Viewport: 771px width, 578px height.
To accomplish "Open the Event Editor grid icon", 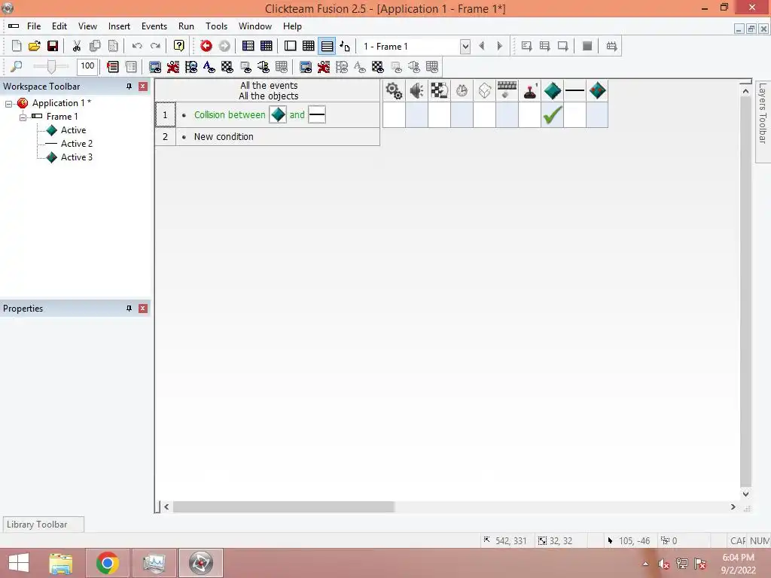I will [x=309, y=46].
